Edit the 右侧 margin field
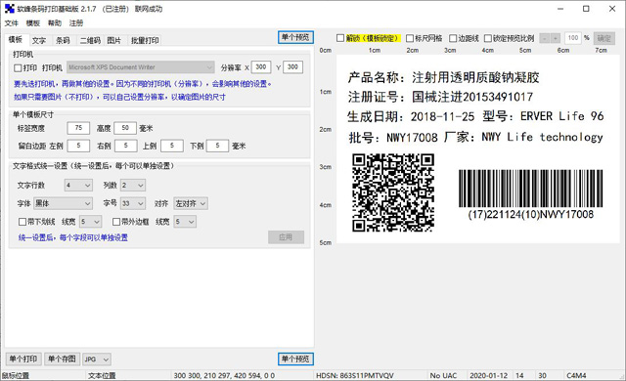The image size is (626, 381). pyautogui.click(x=126, y=146)
